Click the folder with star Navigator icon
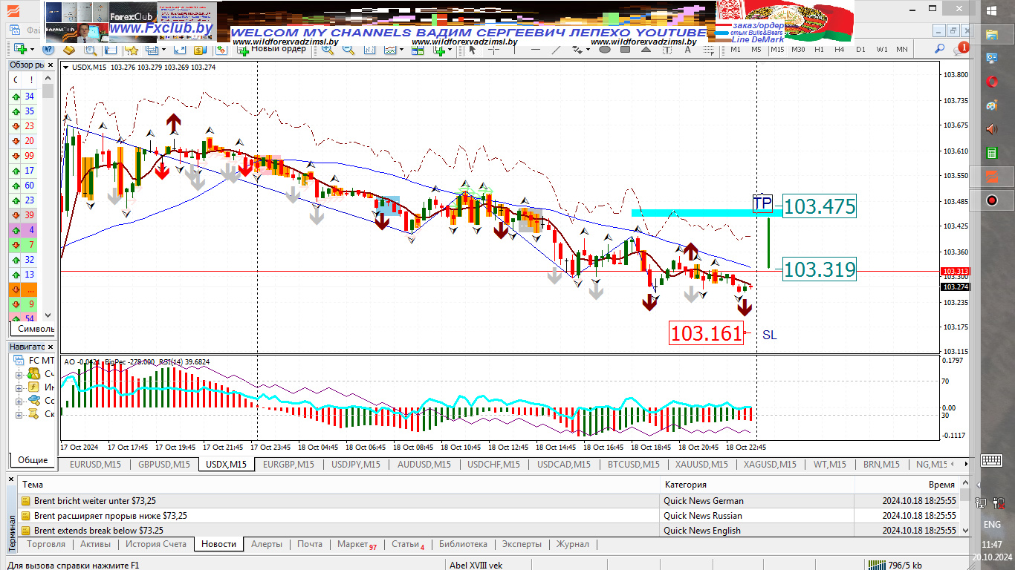 tap(132, 50)
